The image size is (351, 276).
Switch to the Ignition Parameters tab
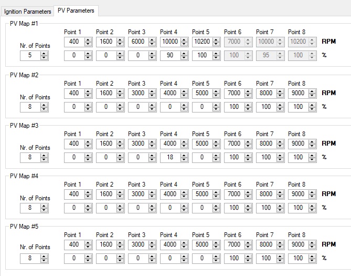pos(27,12)
